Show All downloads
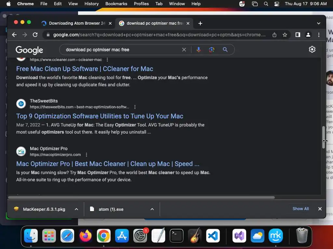The image size is (333, 249). point(300,209)
